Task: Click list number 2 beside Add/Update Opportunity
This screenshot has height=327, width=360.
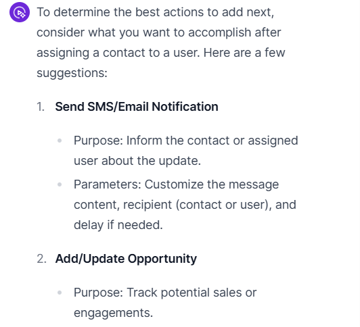Action: tap(41, 259)
